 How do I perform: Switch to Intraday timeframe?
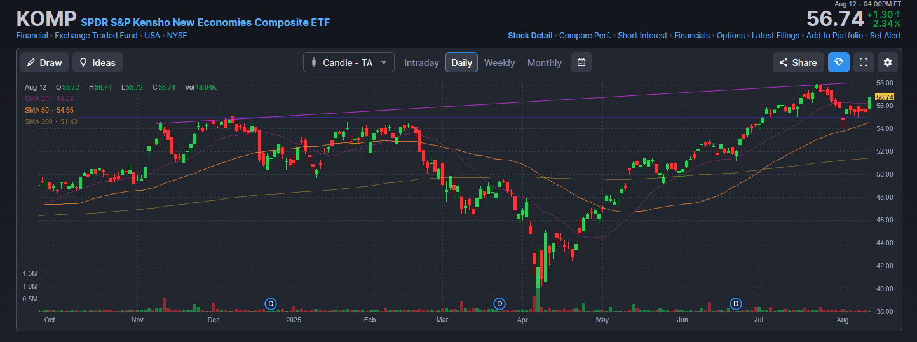tap(421, 62)
